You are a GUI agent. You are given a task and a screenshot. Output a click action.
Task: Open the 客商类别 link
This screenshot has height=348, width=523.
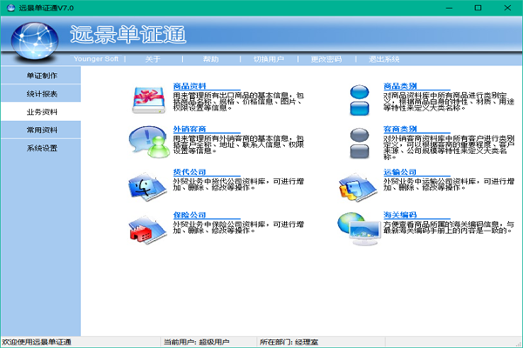[x=400, y=129]
